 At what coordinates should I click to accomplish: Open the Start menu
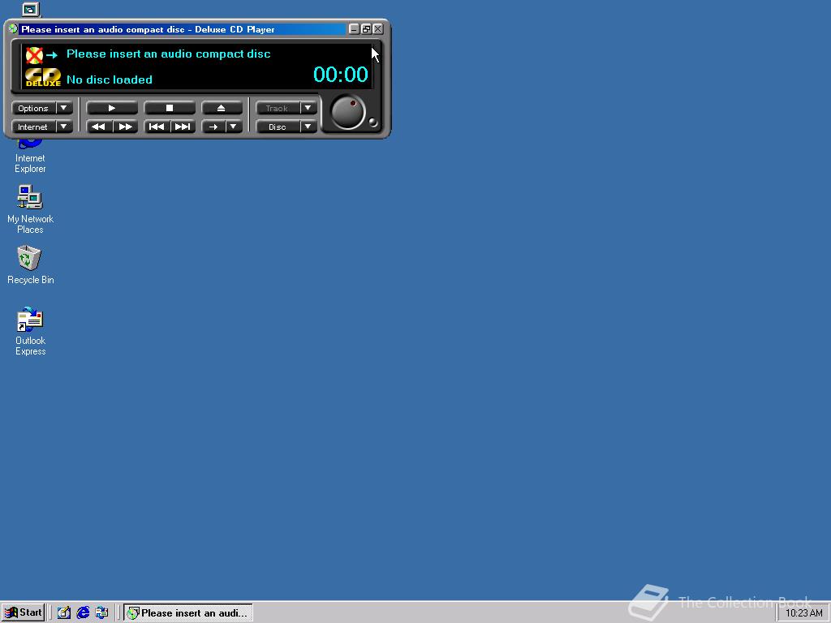23,612
